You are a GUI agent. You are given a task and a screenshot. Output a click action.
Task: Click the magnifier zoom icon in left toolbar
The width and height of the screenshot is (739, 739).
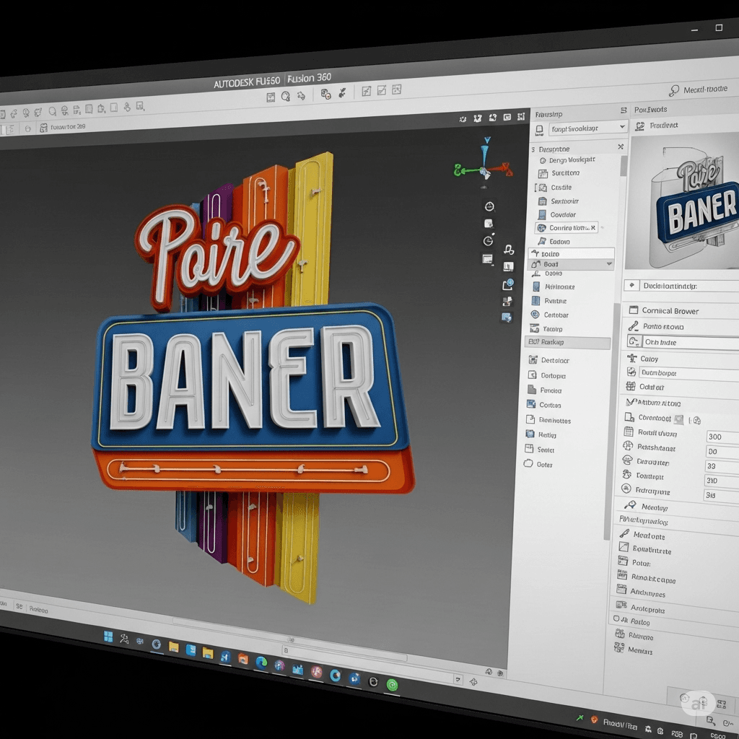pos(53,112)
